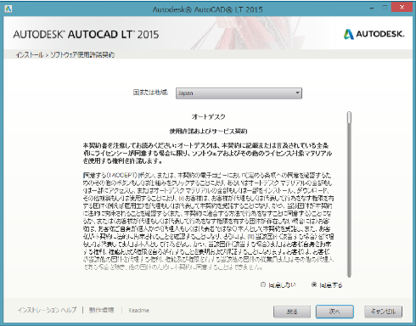
Task: Open the Readme link
Action: (x=138, y=310)
